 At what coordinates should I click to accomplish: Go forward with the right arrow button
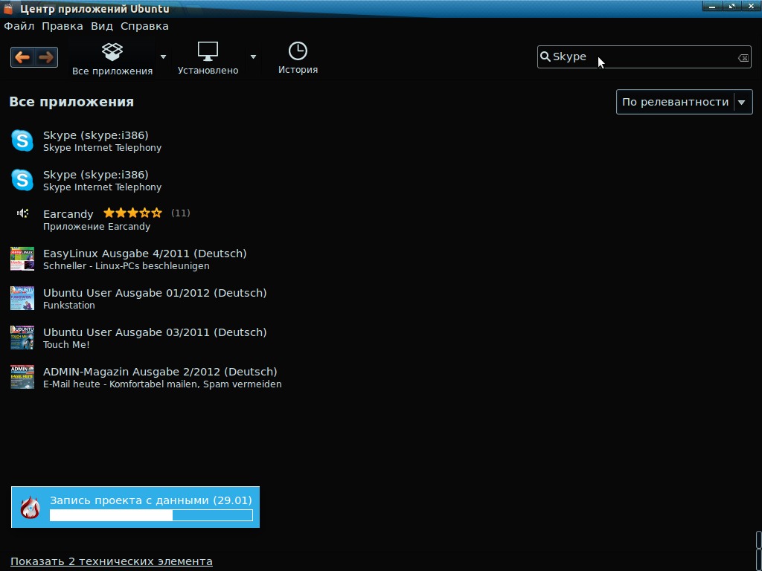46,57
